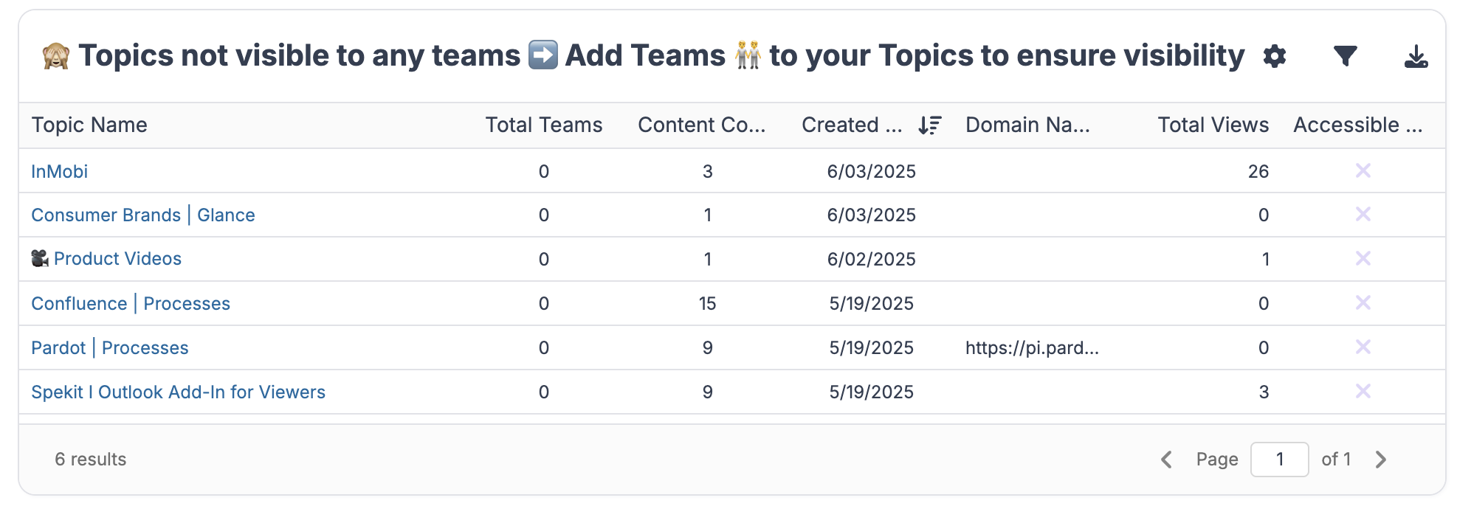This screenshot has width=1457, height=506.
Task: Click the X icon in the Product Videos row
Action: pos(1363,259)
